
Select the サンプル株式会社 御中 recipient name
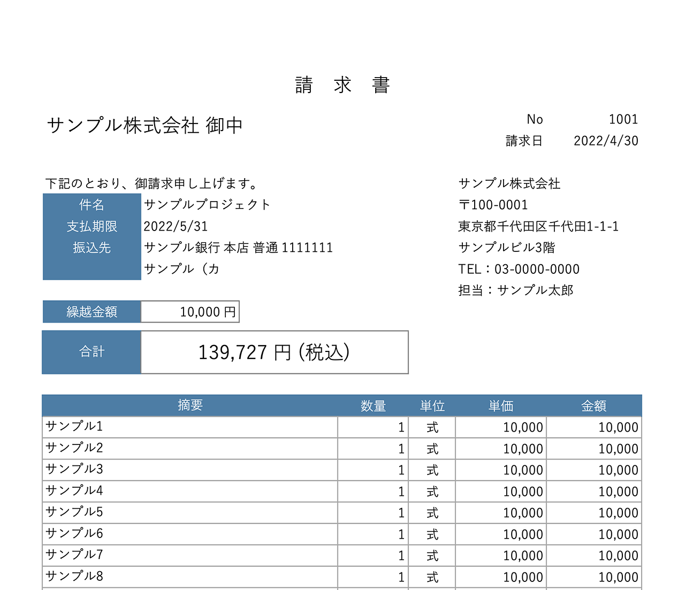click(x=144, y=125)
